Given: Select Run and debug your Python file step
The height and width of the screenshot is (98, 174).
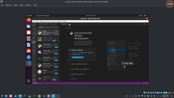Looking at the screenshot, I should [80, 69].
